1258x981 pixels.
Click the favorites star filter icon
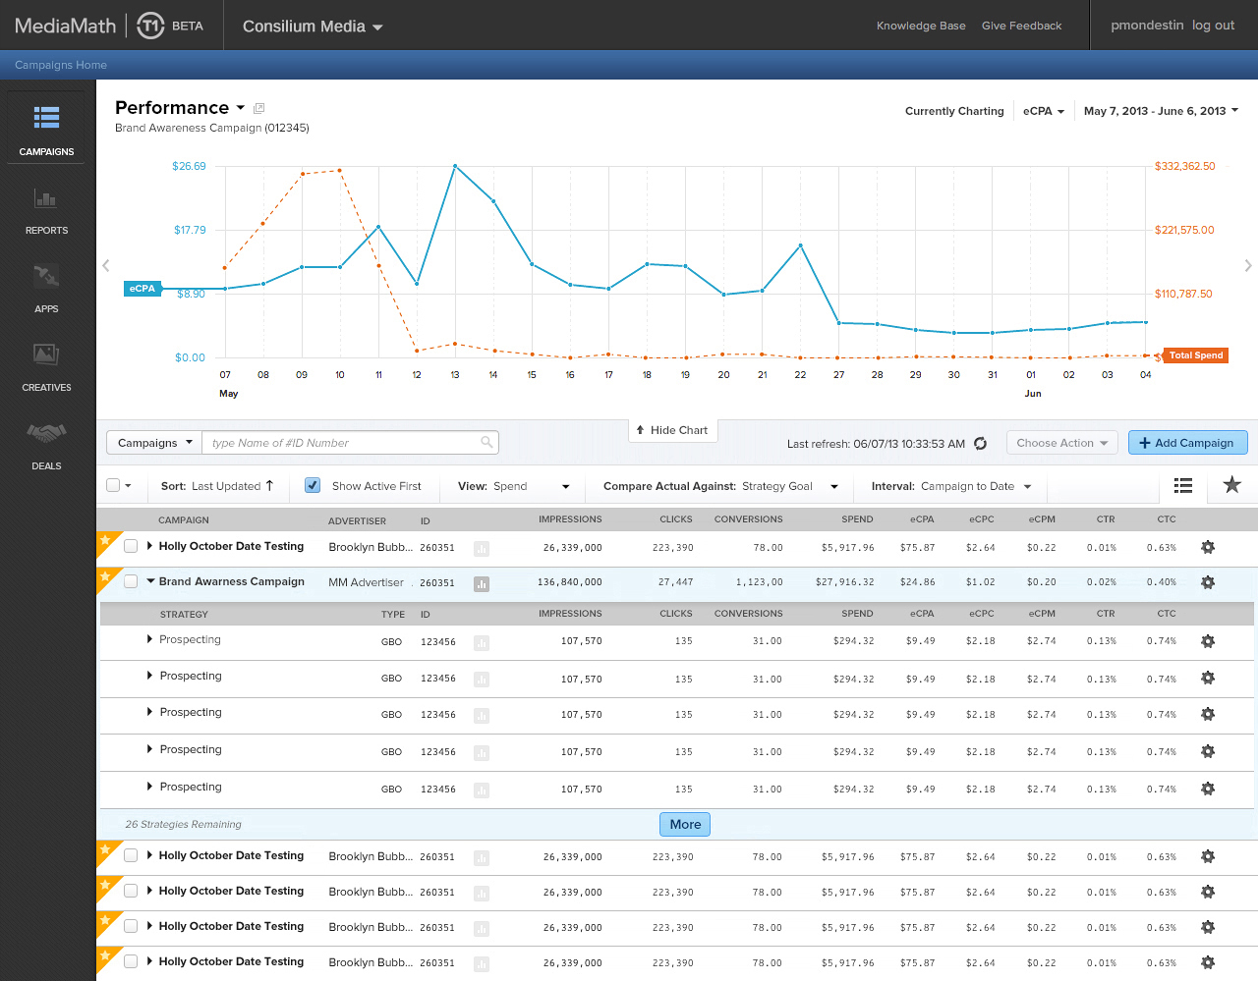pyautogui.click(x=1231, y=484)
